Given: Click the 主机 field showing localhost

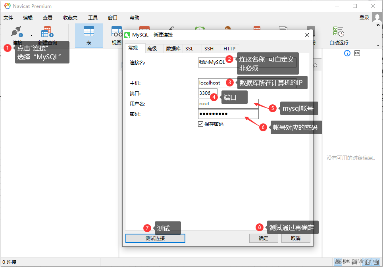Looking at the screenshot, I should pos(247,83).
